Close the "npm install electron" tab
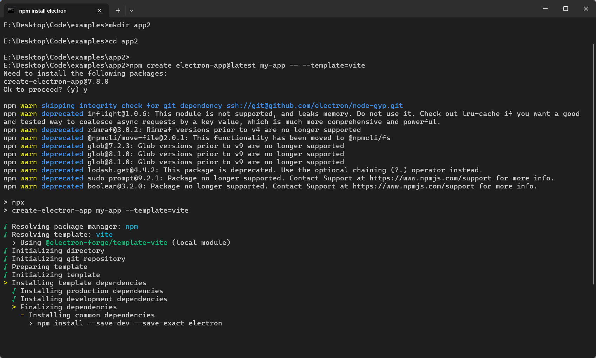This screenshot has height=358, width=596. 100,11
